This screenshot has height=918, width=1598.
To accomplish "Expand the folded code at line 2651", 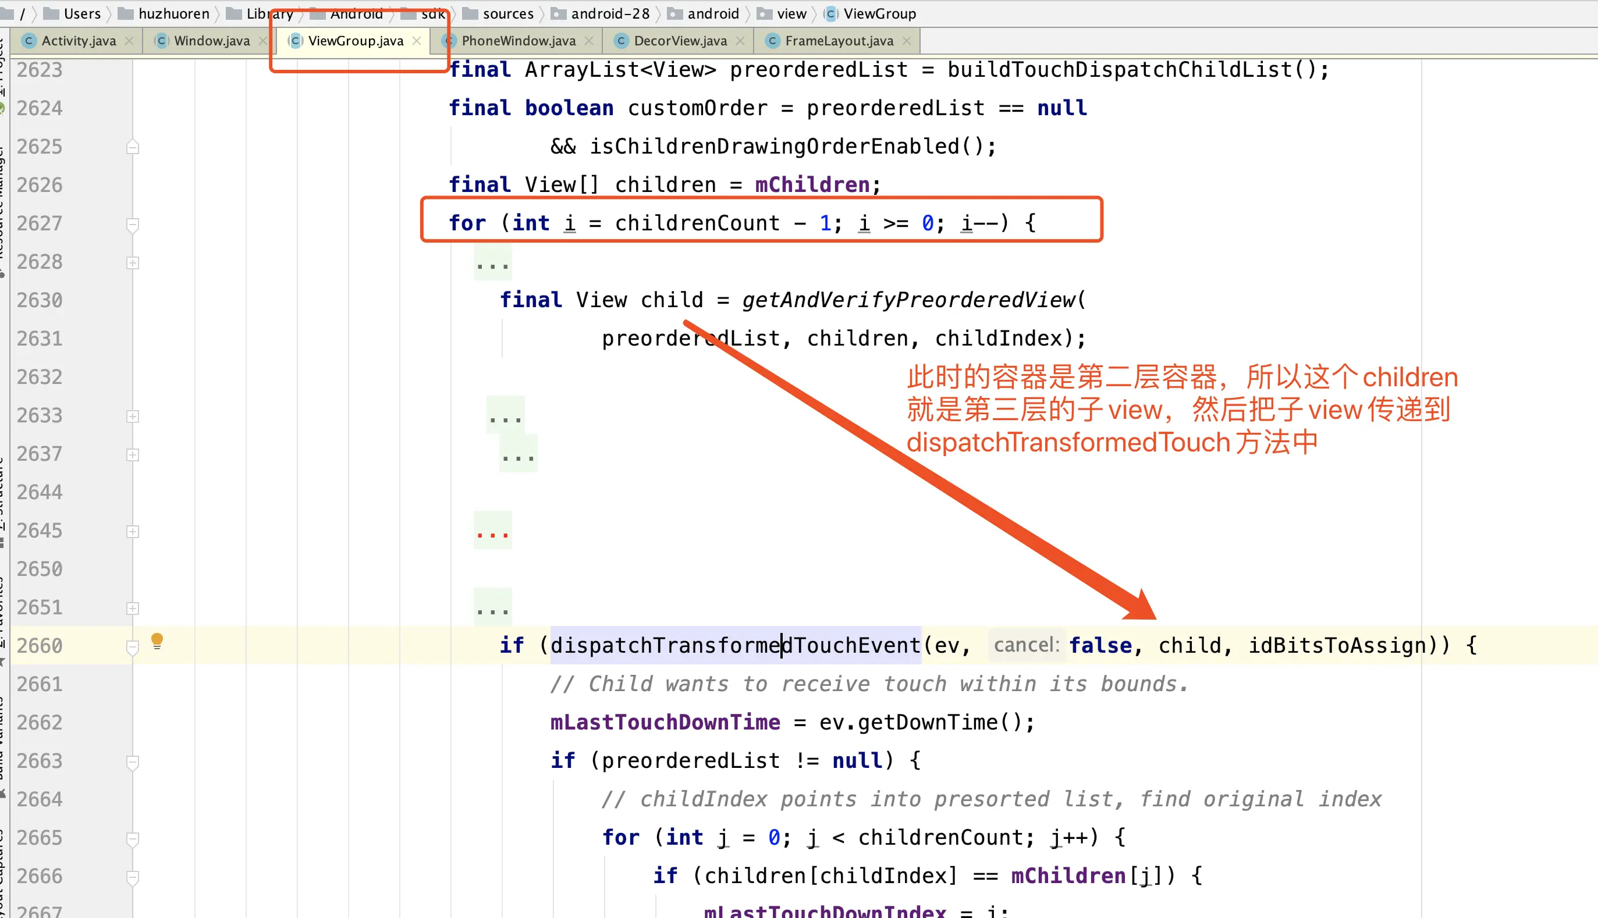I will point(133,609).
